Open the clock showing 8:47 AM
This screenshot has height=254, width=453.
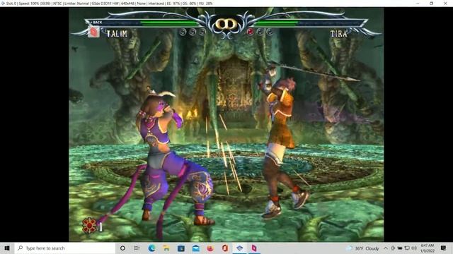click(x=428, y=248)
